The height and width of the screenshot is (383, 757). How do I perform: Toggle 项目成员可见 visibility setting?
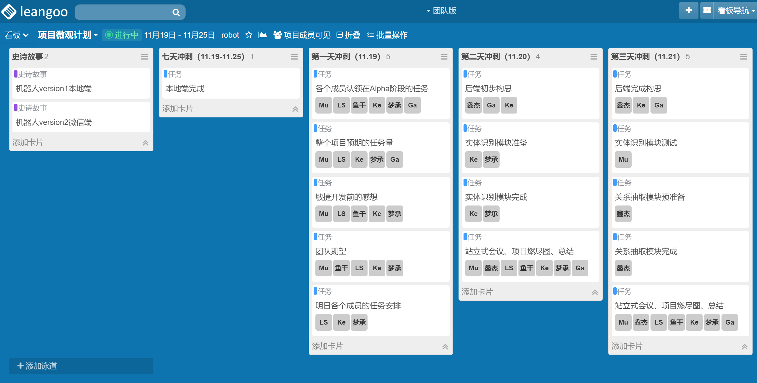302,35
